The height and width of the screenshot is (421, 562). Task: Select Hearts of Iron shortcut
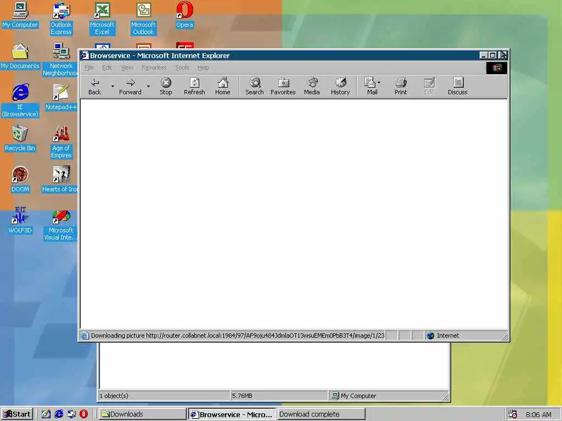tap(60, 180)
